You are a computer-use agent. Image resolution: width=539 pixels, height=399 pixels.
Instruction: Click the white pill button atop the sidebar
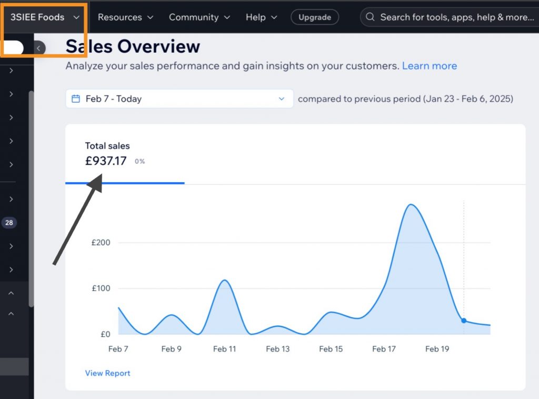coord(13,48)
